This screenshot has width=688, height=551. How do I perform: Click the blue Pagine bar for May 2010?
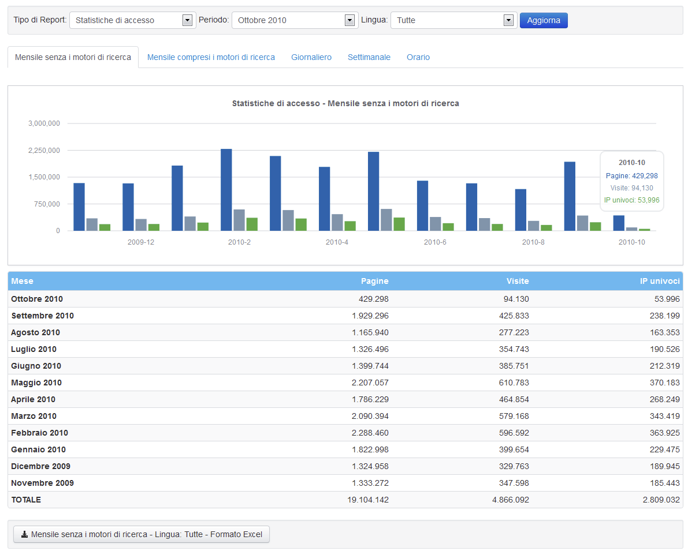coord(373,191)
